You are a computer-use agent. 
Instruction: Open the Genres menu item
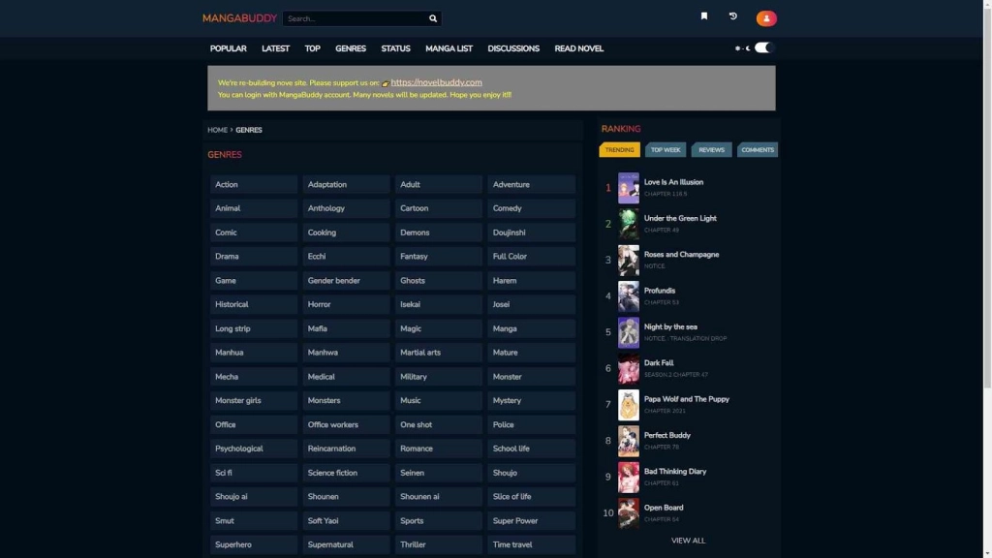[351, 48]
